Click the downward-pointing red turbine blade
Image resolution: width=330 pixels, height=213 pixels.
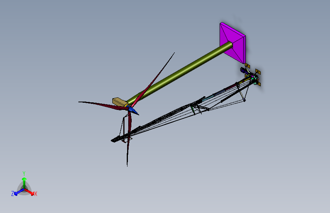pos(129,138)
